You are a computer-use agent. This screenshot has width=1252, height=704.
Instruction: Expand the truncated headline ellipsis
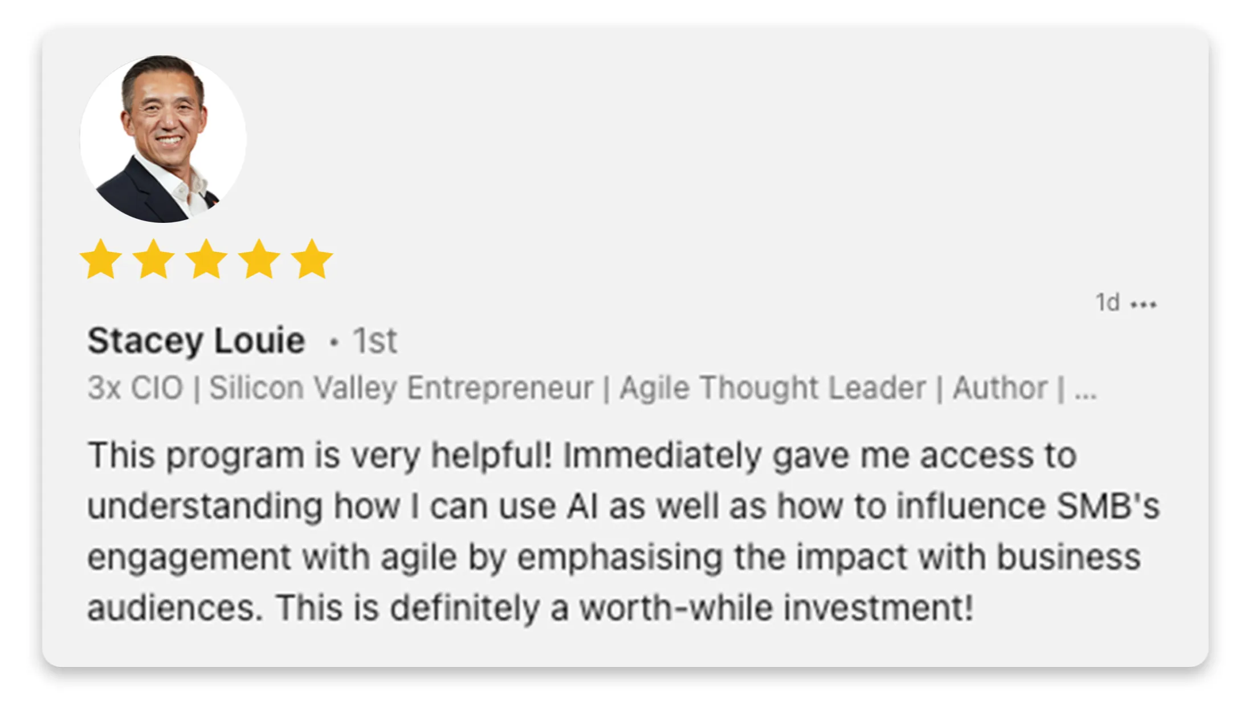[x=1085, y=389]
